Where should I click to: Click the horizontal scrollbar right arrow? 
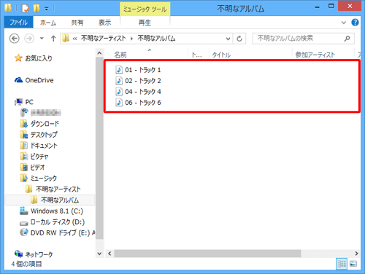pos(356,254)
